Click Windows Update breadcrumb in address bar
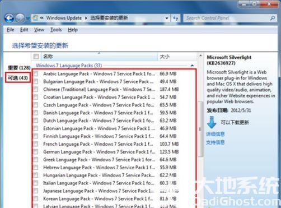Viewport: 281px width, 208px height. (64, 18)
